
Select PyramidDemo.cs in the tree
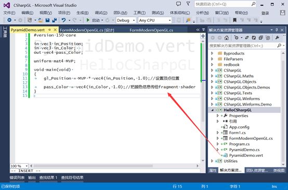pos(244,150)
